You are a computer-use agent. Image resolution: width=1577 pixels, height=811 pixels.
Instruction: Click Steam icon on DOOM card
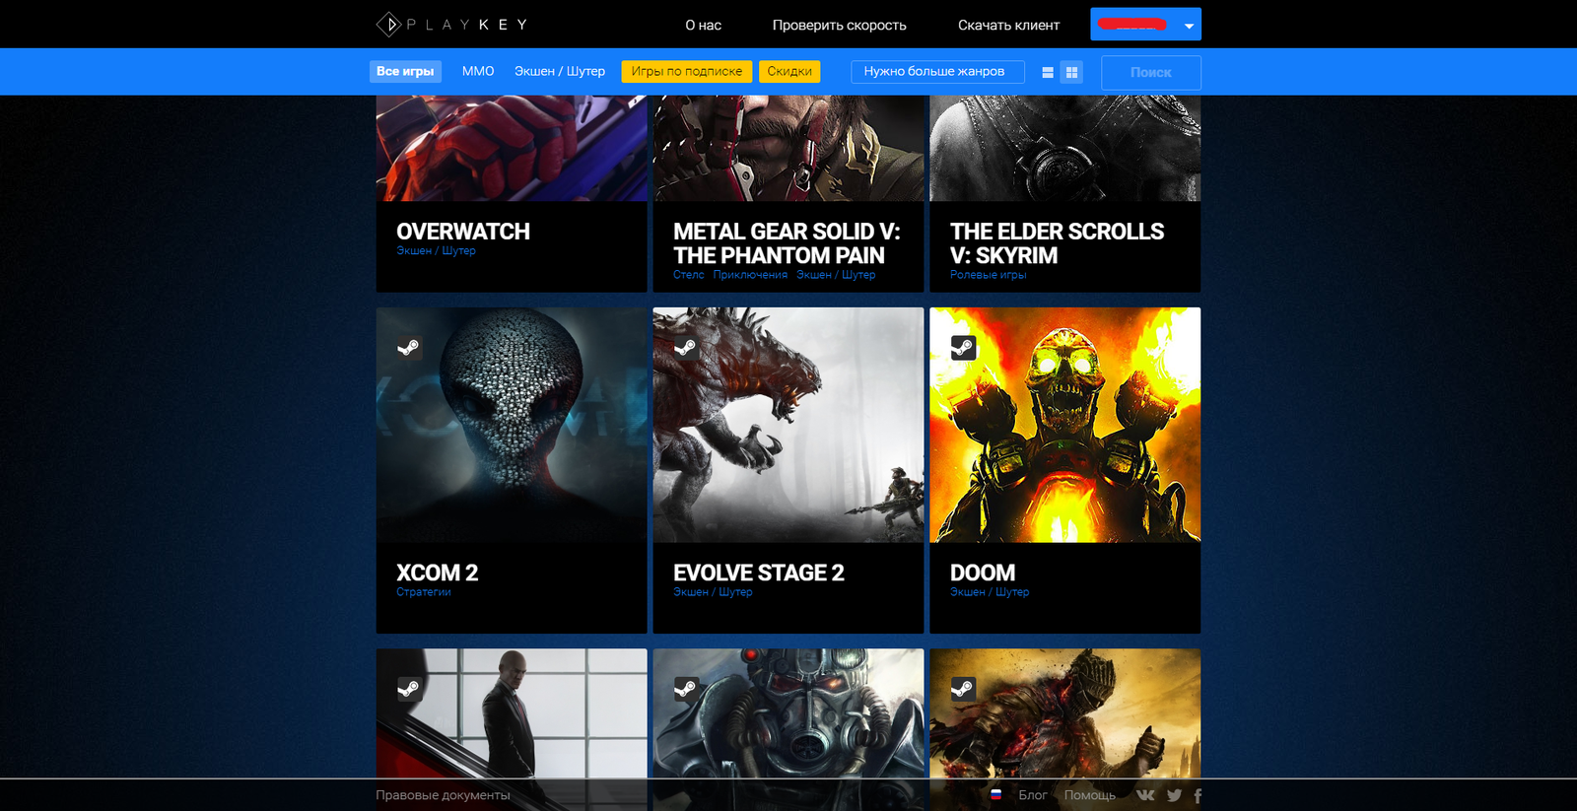pos(963,347)
